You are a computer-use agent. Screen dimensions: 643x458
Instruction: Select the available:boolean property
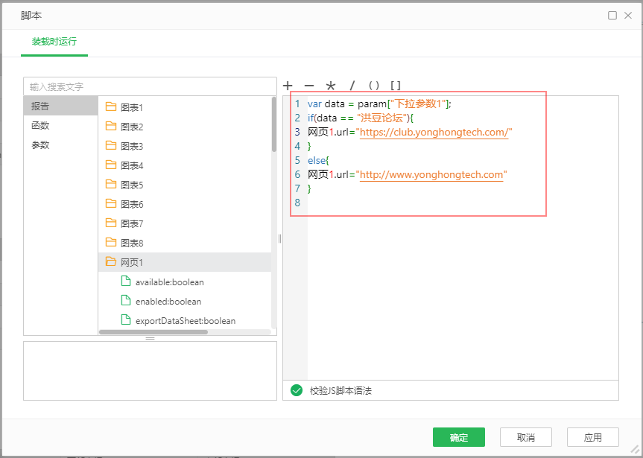pyautogui.click(x=169, y=282)
